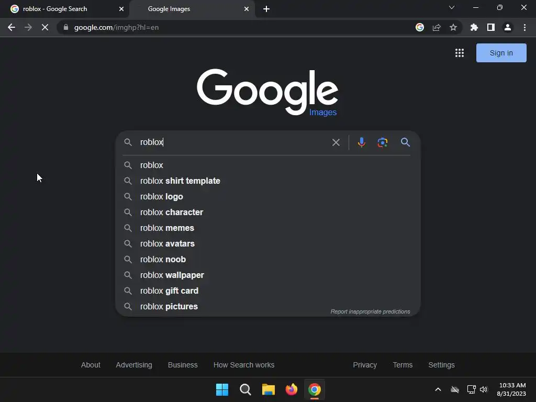
Task: Close the Google Images tab
Action: tap(247, 9)
